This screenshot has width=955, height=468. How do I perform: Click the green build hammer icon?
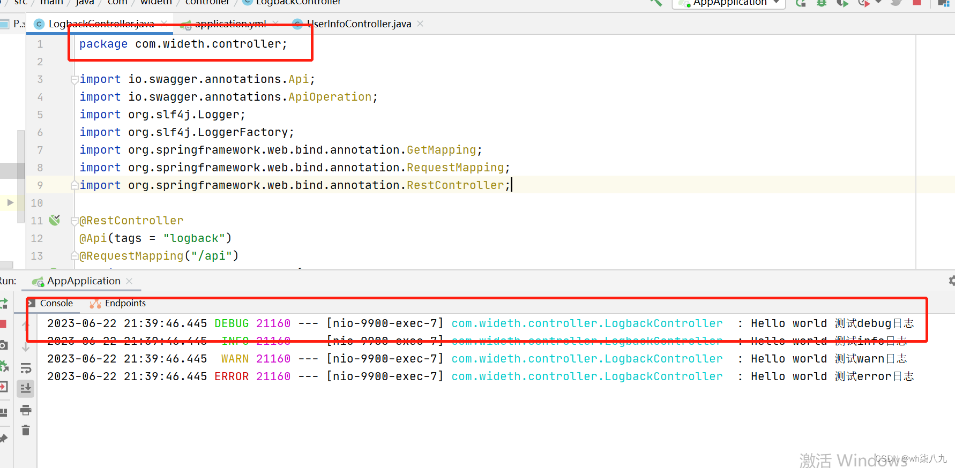656,3
